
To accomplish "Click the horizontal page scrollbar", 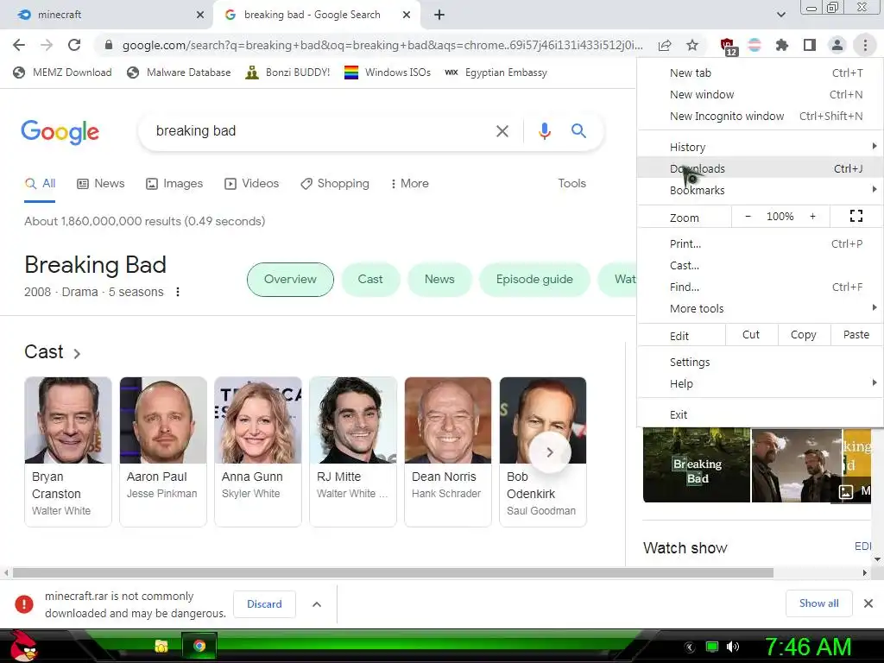I will pyautogui.click(x=393, y=573).
